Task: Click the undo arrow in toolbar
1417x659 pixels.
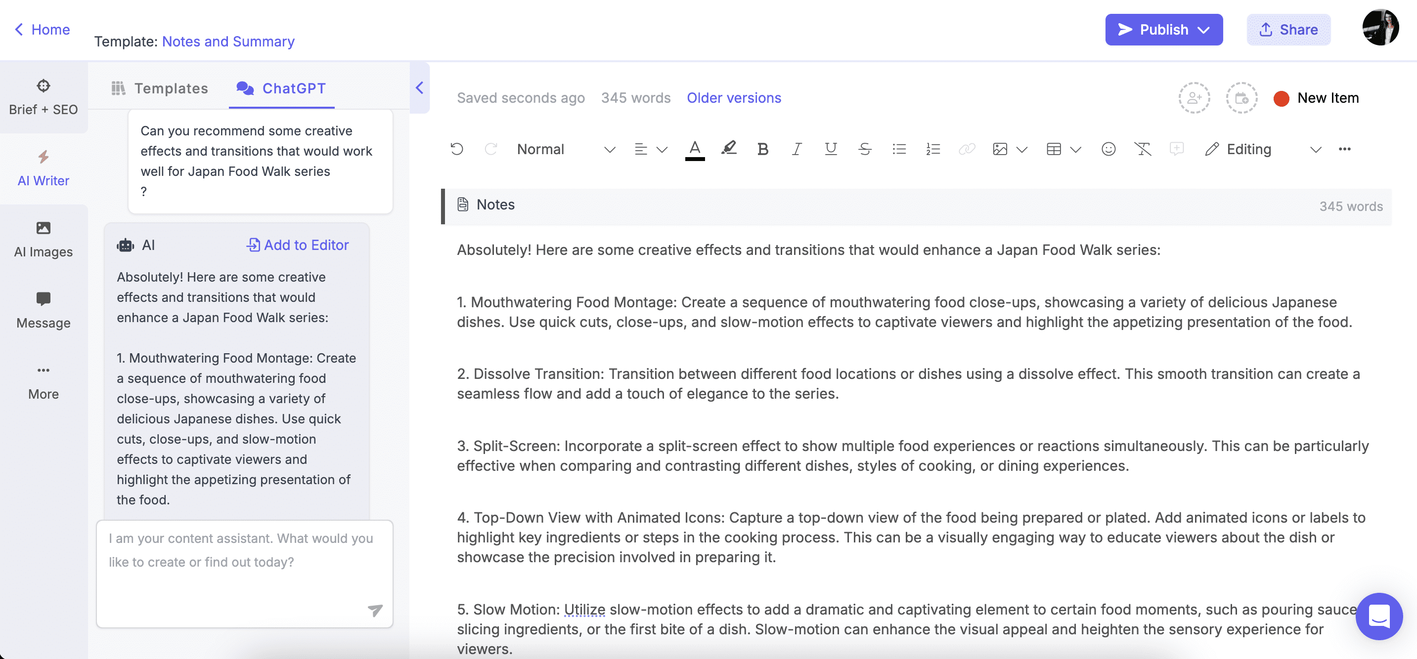Action: coord(456,149)
